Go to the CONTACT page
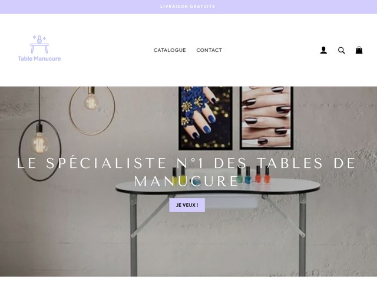377x283 pixels. 209,50
